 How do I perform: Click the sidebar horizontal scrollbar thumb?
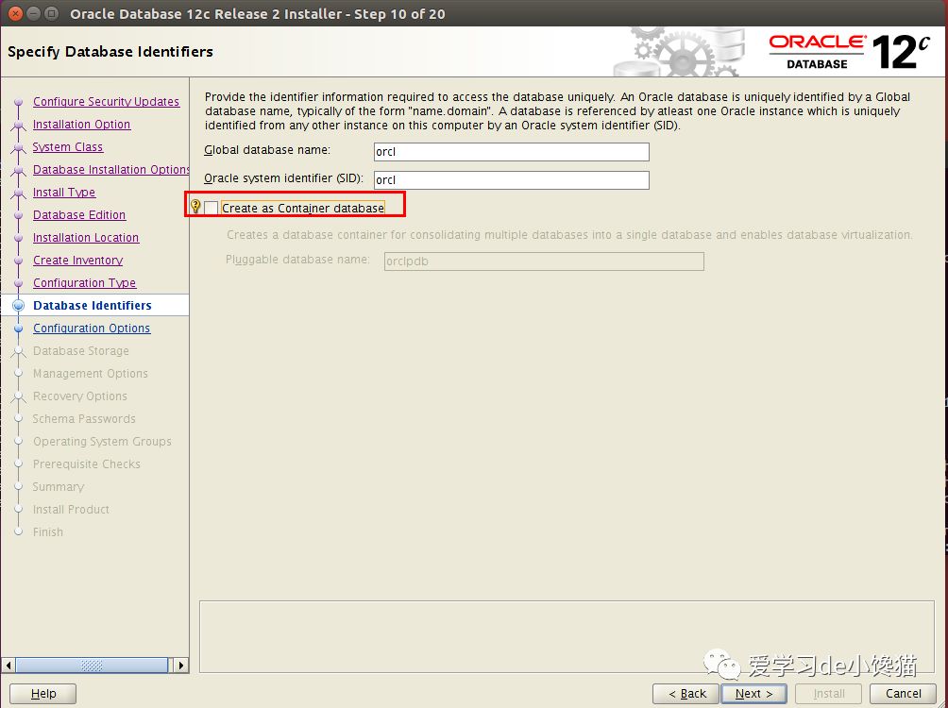tap(92, 666)
